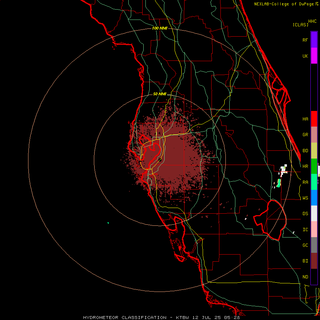
Task: Click the "100 NMI" range ring label
Action: click(160, 28)
